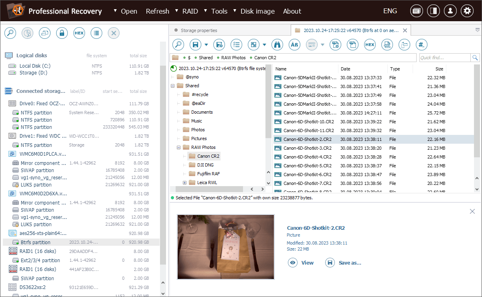Close the file preview panel
This screenshot has height=297, width=482.
[472, 211]
